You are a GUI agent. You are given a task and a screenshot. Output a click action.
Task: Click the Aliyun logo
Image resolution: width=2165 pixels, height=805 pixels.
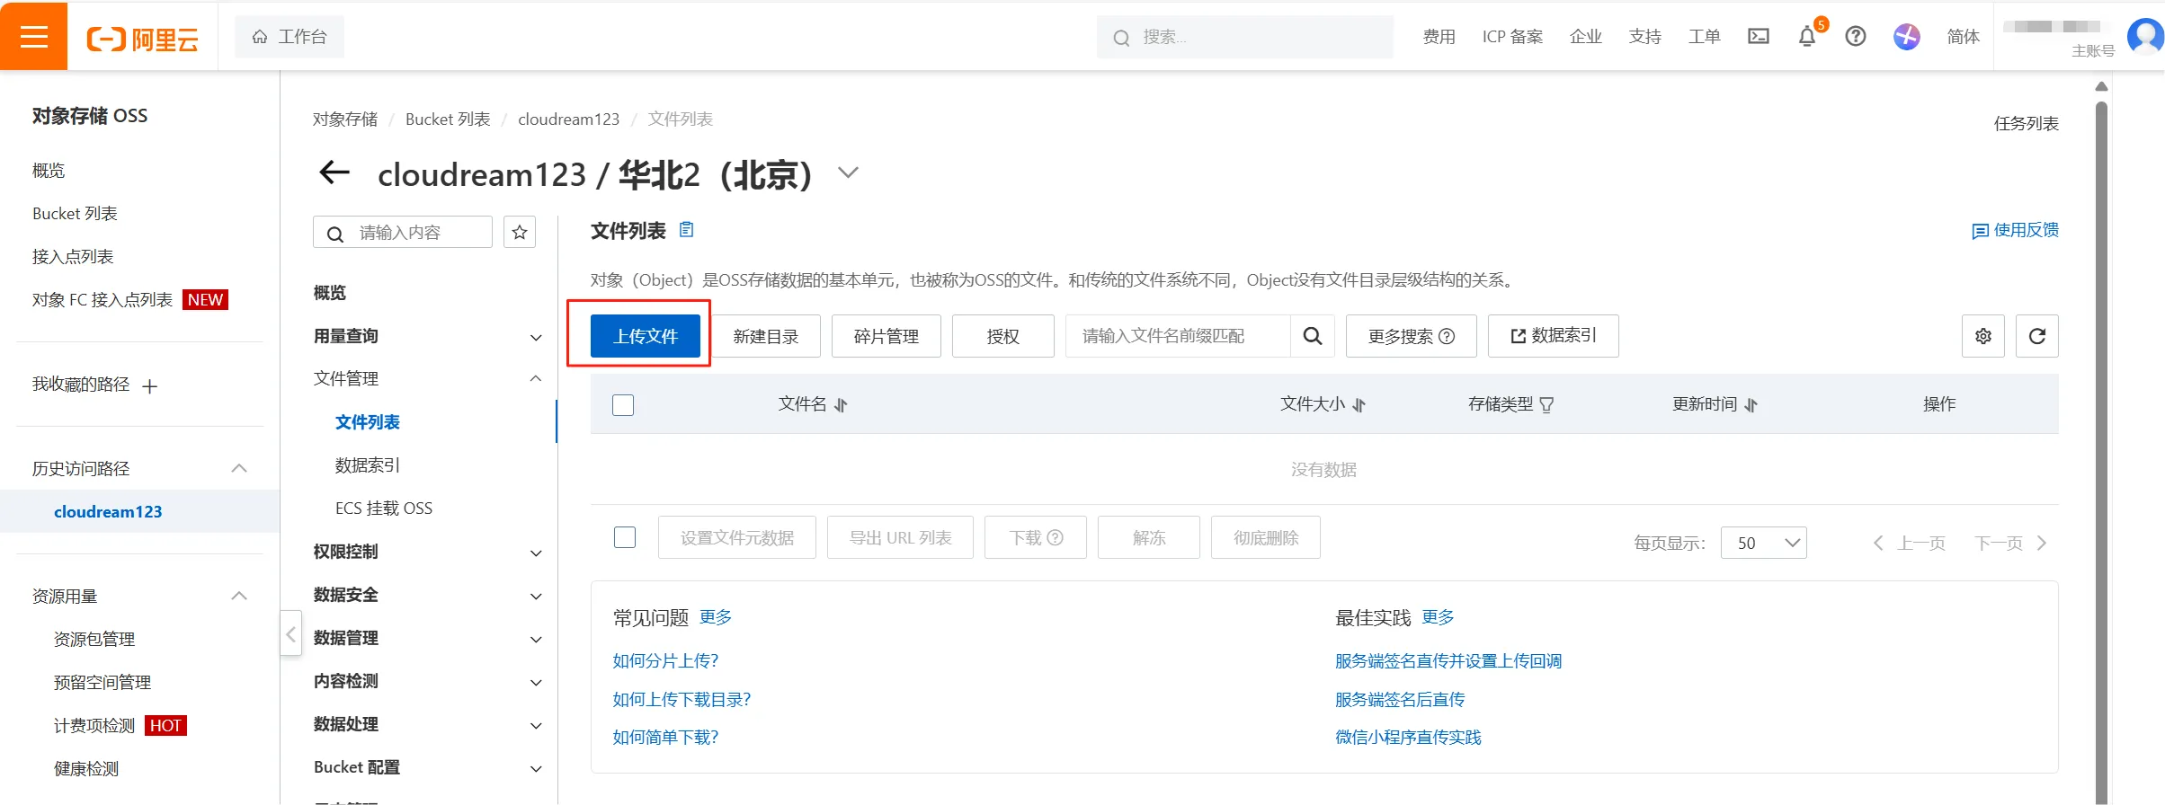coord(142,39)
